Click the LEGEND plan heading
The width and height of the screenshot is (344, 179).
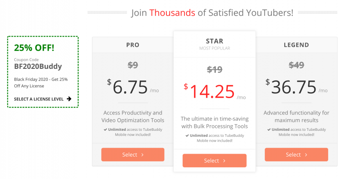[296, 45]
